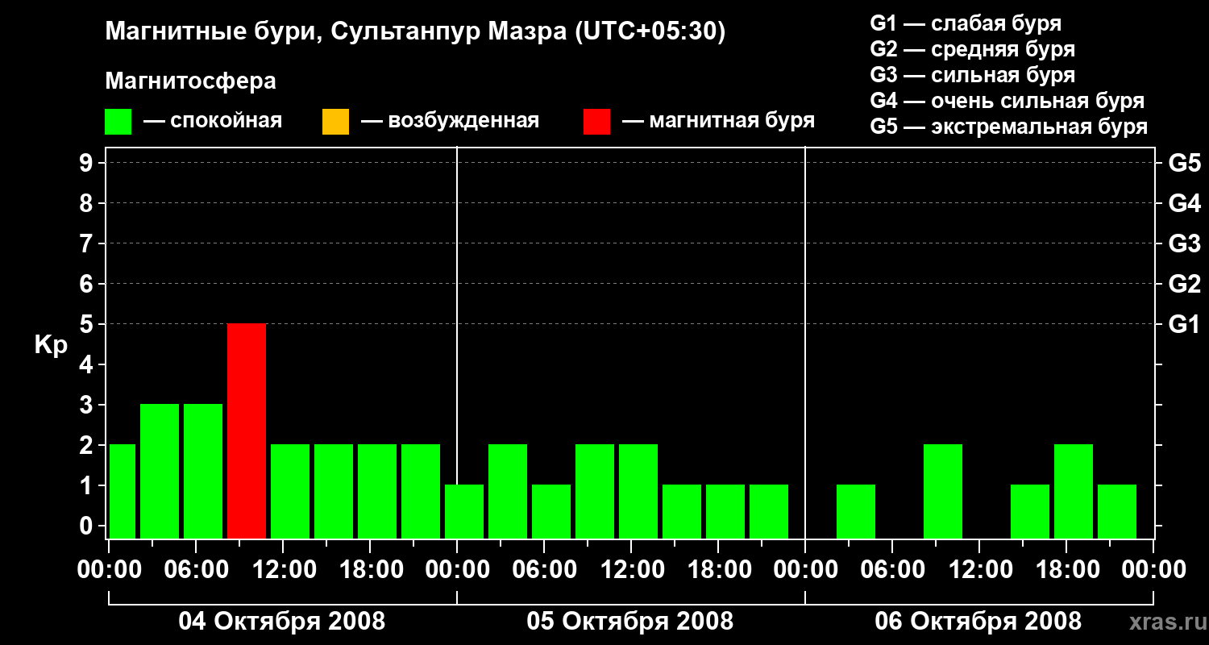Click the 'G5 — экстремальная буря' legend line
Image resolution: width=1209 pixels, height=645 pixels.
[1008, 127]
